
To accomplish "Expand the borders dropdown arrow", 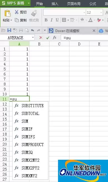I will coord(68,20).
